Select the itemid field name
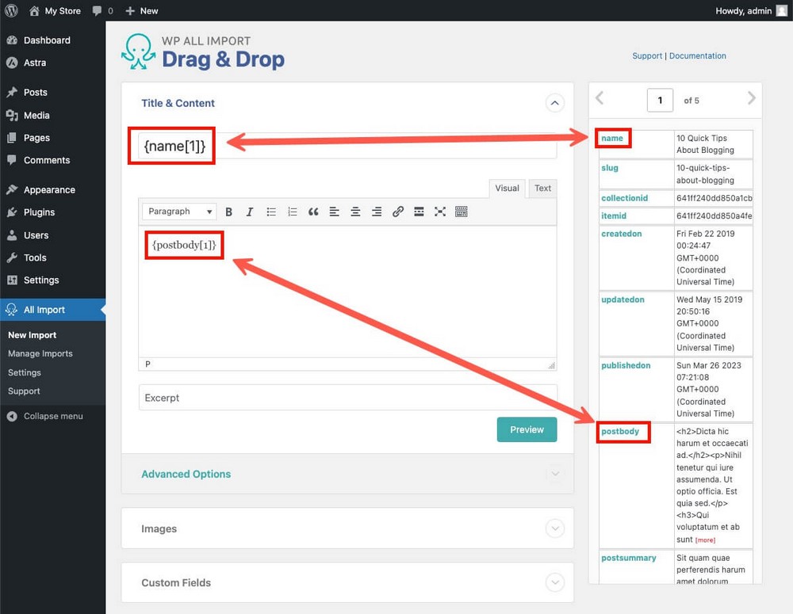Image resolution: width=793 pixels, height=614 pixels. [614, 215]
